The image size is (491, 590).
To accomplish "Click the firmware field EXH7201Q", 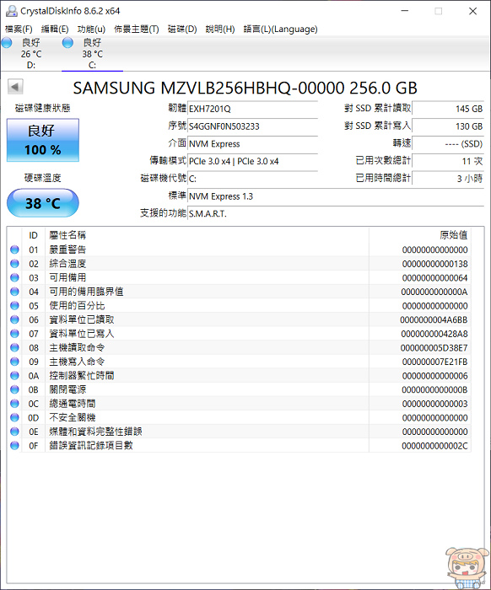I will pos(252,109).
